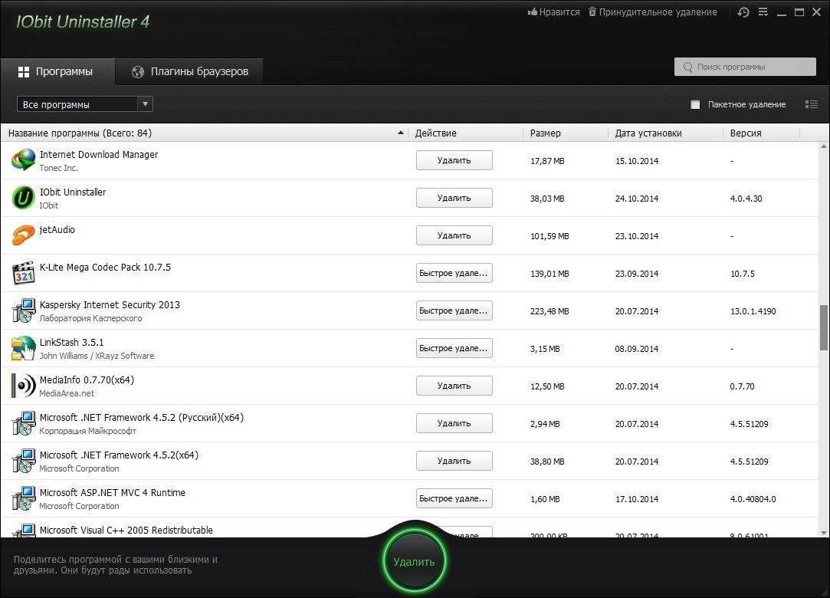830x598 pixels.
Task: Sort by the Размер column header
Action: click(x=545, y=133)
